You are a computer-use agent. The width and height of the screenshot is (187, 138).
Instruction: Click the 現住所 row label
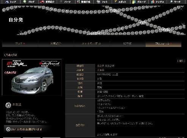[80, 66]
